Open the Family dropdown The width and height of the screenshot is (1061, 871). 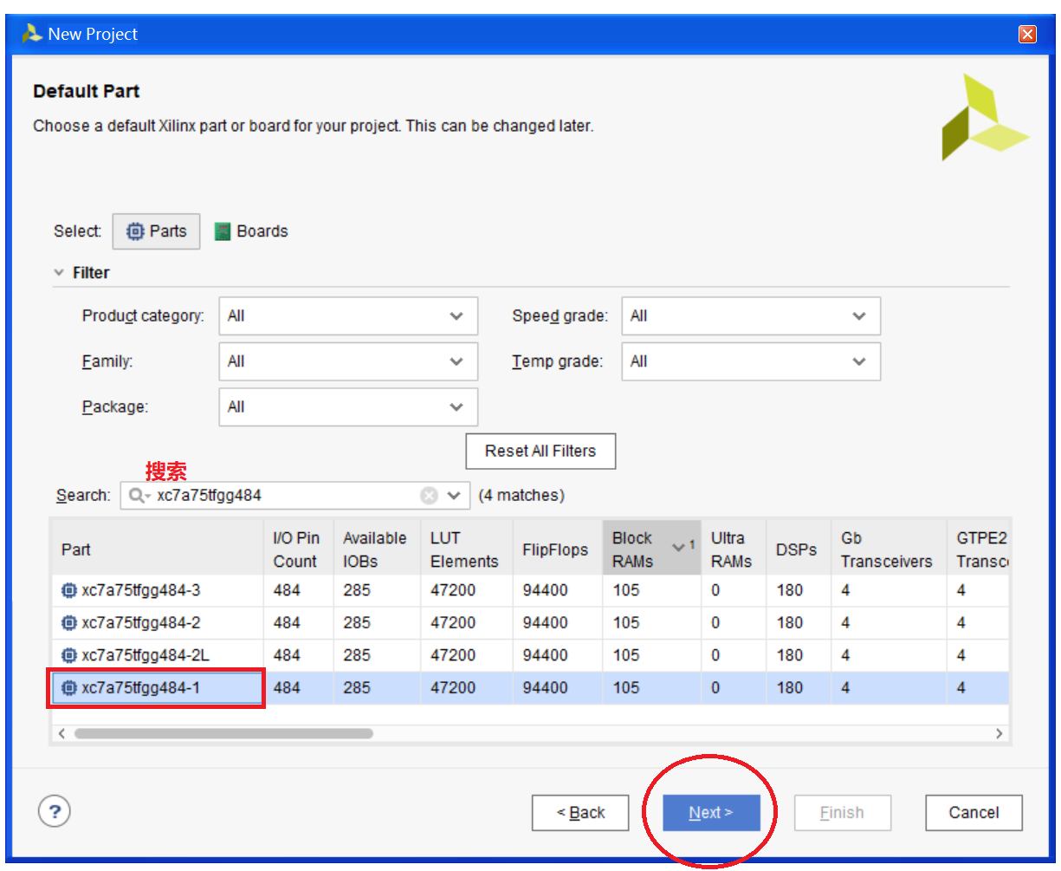click(348, 361)
